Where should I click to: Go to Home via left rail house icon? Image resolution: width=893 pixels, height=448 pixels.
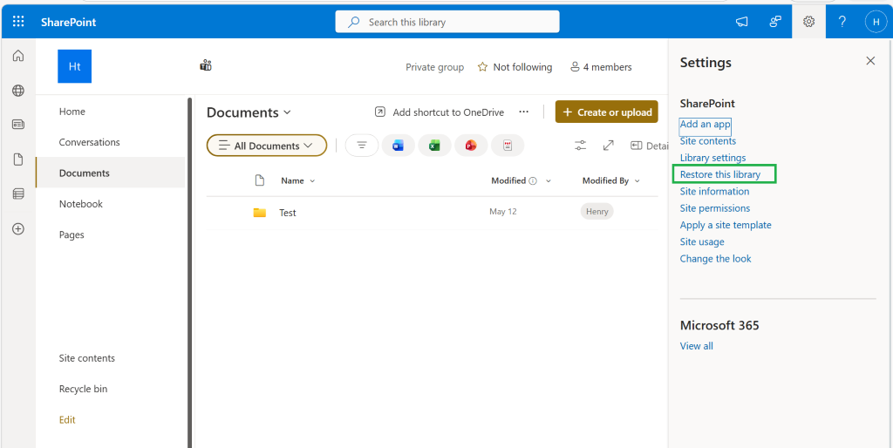(18, 56)
